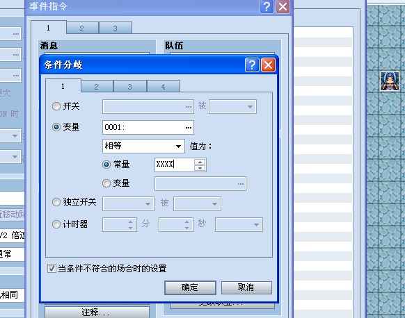Switch to tab 2 in 条件分歧

(x=97, y=86)
